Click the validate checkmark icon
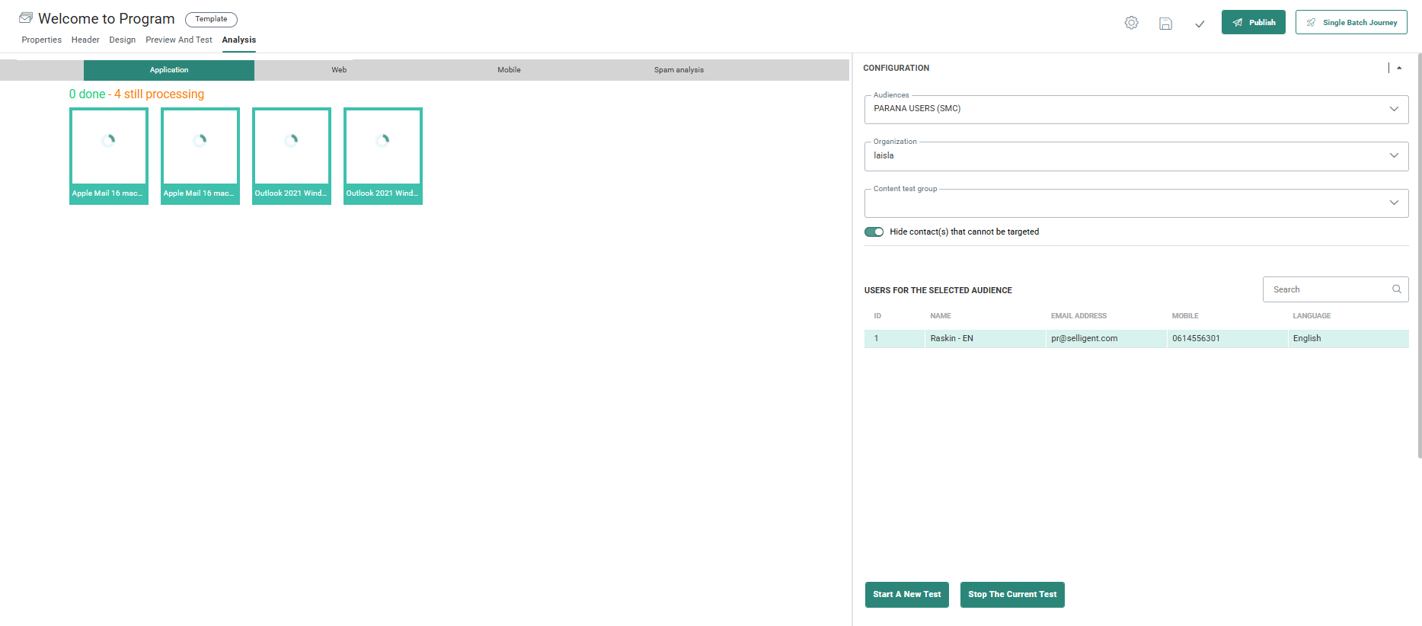Viewport: 1422px width, 626px height. [1200, 24]
